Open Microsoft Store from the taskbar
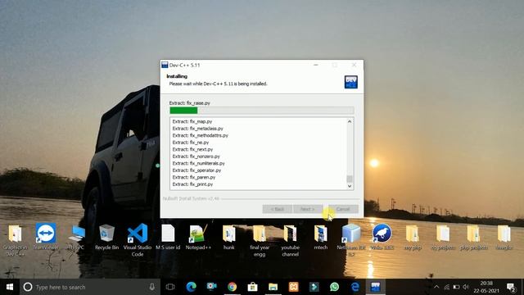 point(253,287)
